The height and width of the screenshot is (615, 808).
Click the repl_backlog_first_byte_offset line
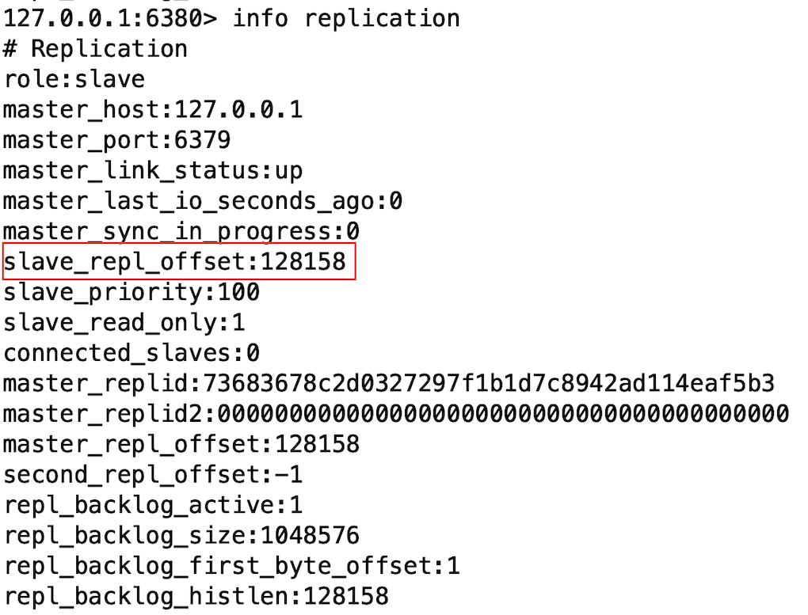[x=231, y=566]
